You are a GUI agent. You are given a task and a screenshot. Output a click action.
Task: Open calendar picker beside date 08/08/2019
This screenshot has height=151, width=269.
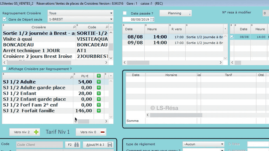[152, 19]
